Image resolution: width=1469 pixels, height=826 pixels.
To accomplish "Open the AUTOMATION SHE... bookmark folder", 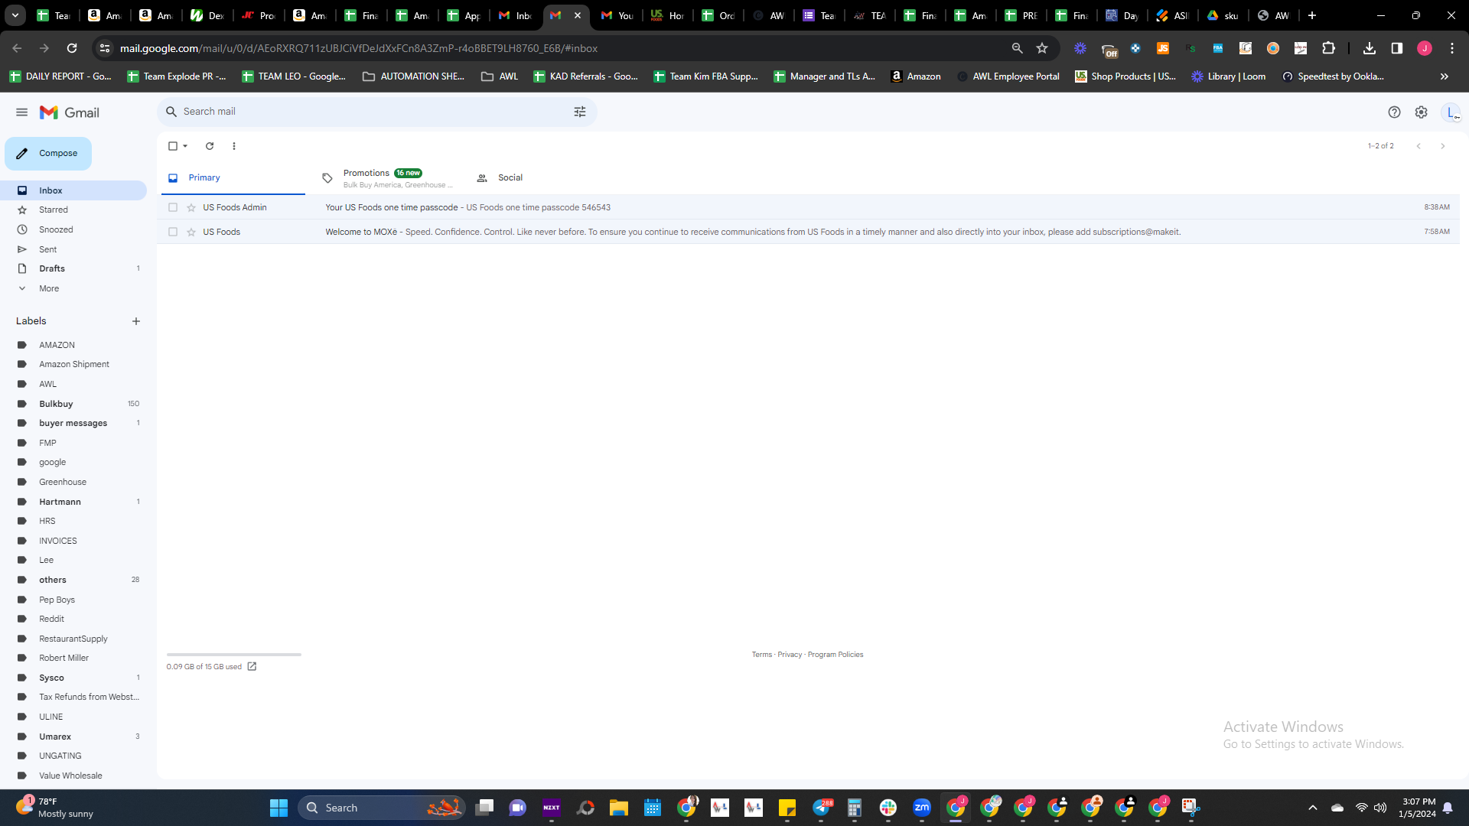I will tap(413, 76).
